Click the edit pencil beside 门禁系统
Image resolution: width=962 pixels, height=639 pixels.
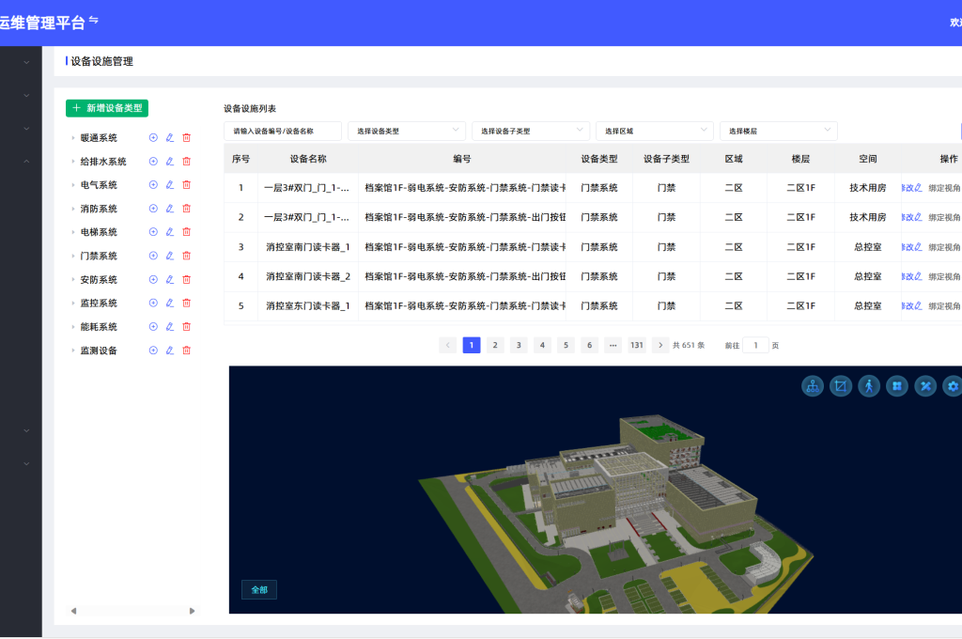(x=170, y=256)
